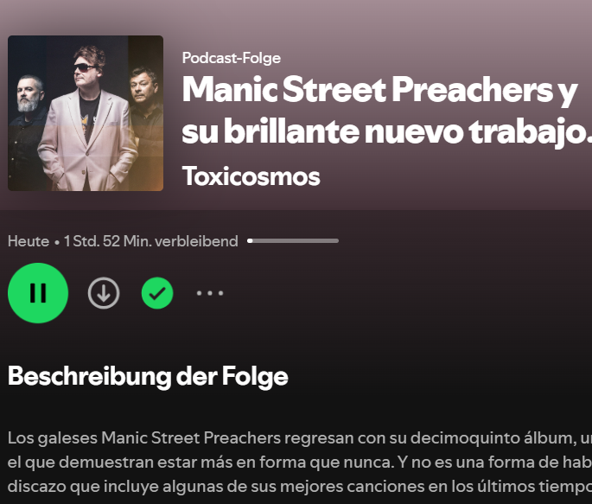Image resolution: width=592 pixels, height=504 pixels.
Task: Open the Toxicosmos show page
Action: pos(251,176)
